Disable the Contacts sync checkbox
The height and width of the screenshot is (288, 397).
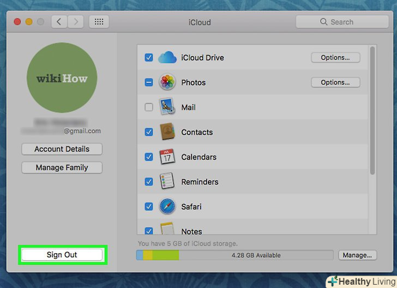[149, 132]
